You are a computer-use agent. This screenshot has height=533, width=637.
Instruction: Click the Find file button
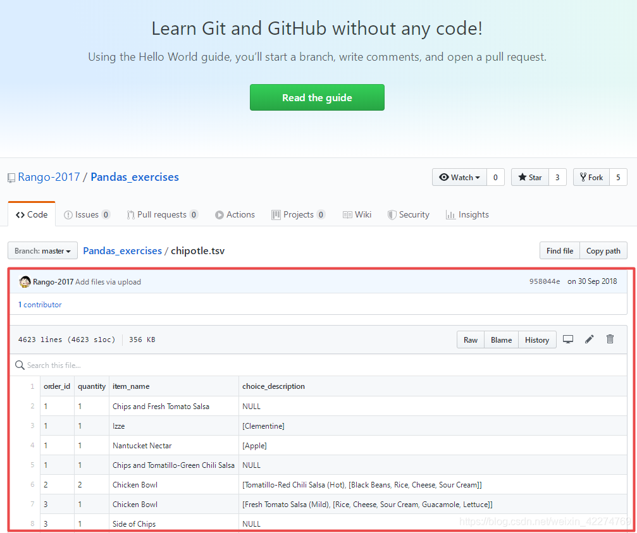pos(559,250)
